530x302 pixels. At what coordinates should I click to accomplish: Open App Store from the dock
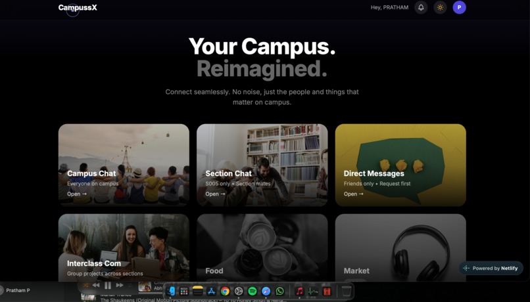(211, 291)
